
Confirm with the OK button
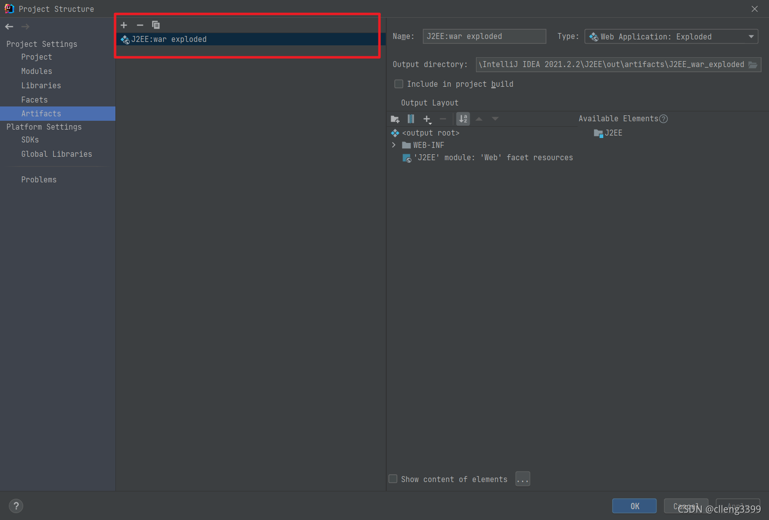[x=634, y=506]
